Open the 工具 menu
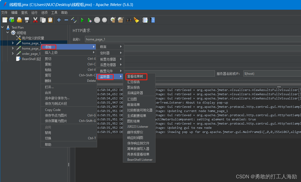Viewport: 301px width, 182px height. [54, 13]
